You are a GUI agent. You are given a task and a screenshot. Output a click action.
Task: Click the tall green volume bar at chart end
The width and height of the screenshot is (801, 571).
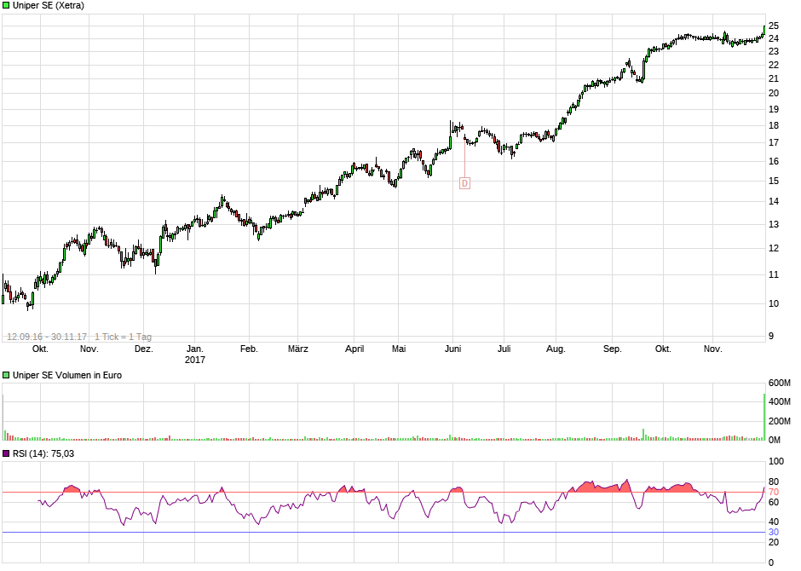pos(764,417)
